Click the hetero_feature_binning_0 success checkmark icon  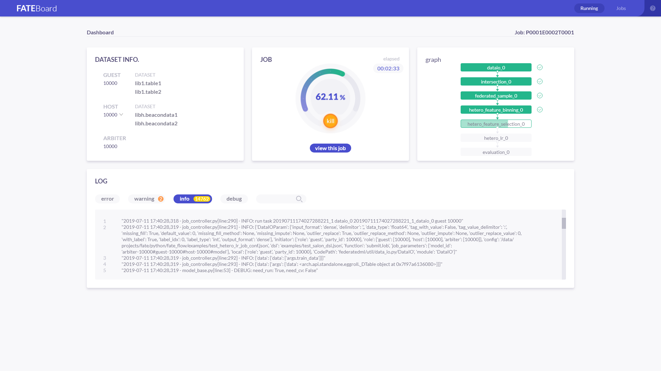[x=540, y=110]
